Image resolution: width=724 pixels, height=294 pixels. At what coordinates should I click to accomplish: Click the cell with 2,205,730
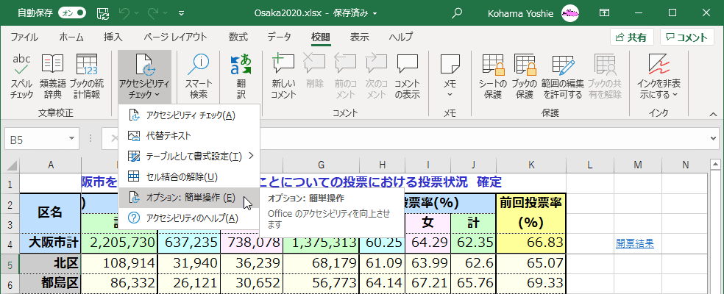tap(119, 243)
